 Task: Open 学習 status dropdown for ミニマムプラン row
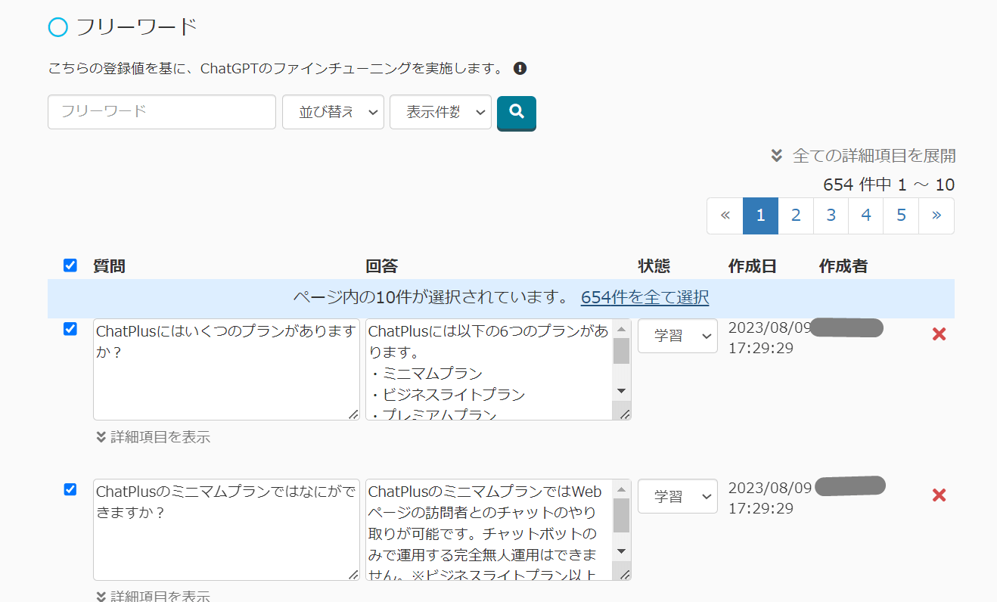pyautogui.click(x=678, y=497)
